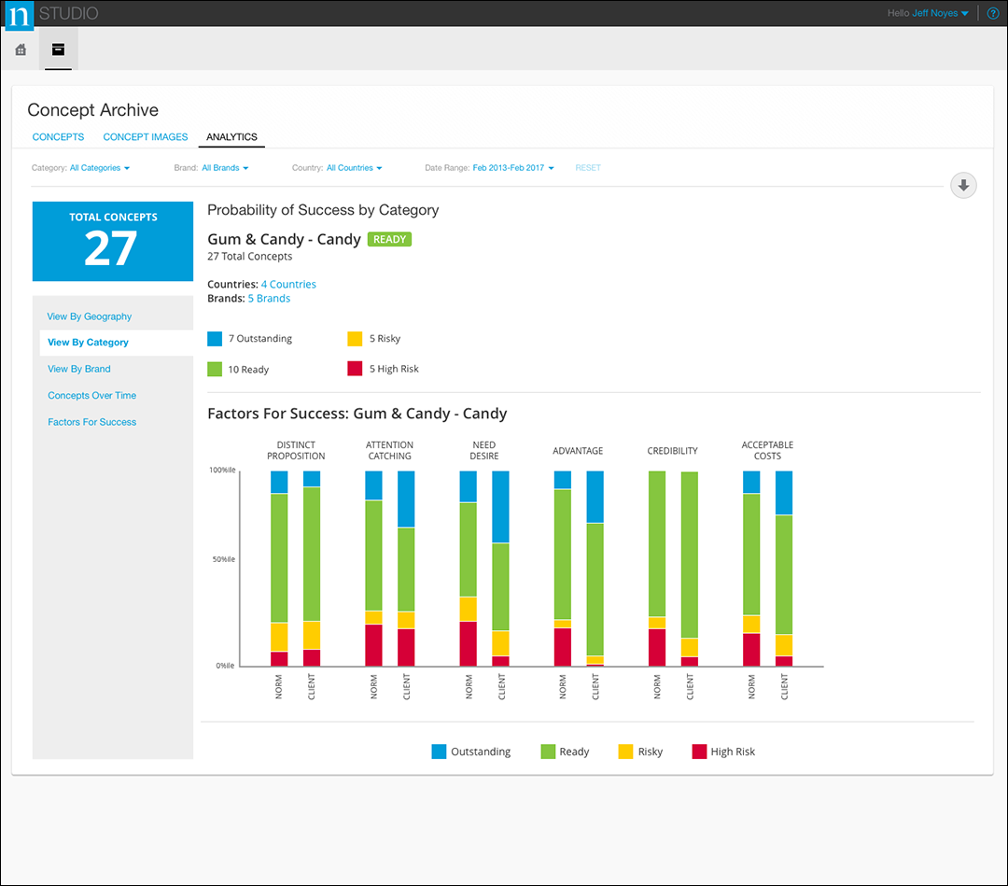The image size is (1008, 886).
Task: Click 'Probability of Success by Category' title
Action: pyautogui.click(x=323, y=210)
